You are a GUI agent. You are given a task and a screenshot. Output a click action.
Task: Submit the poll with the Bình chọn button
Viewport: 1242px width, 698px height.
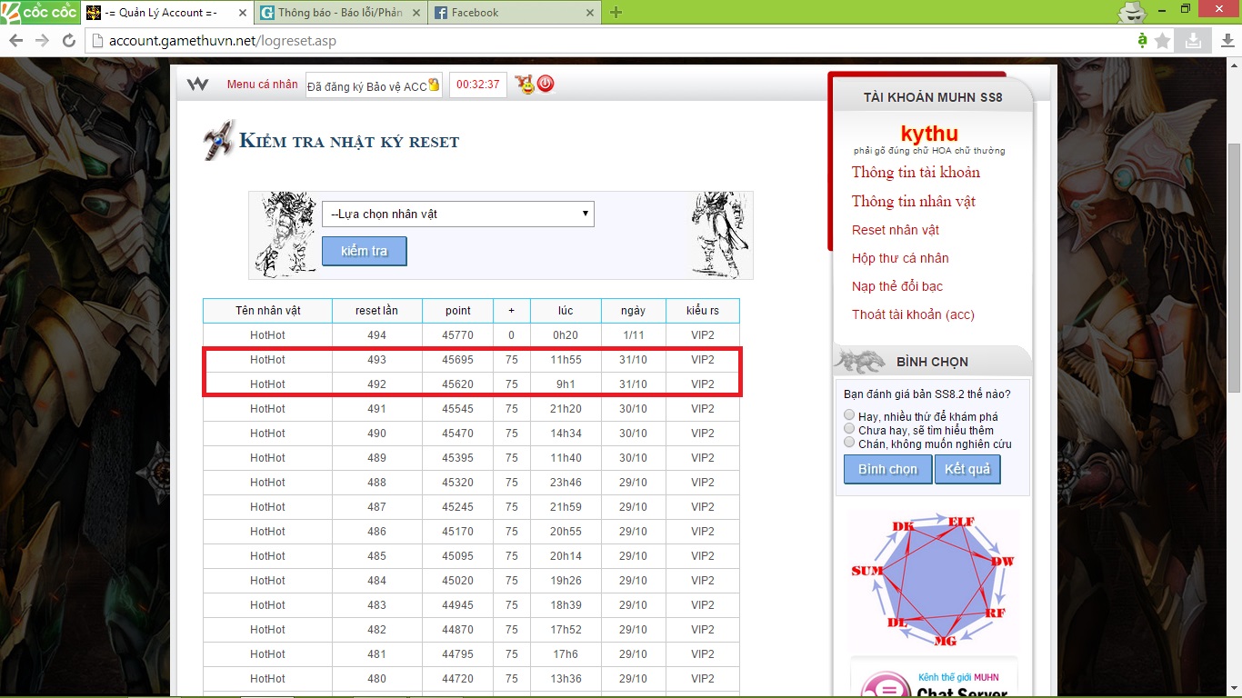pos(887,469)
